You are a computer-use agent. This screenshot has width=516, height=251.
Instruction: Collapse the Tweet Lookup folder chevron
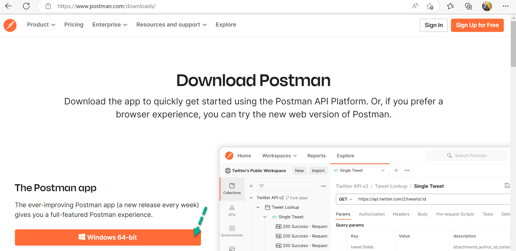[258, 207]
